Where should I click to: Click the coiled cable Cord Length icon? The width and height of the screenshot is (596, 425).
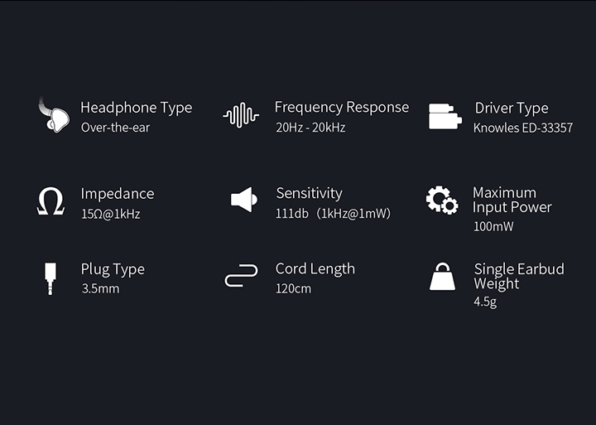241,277
